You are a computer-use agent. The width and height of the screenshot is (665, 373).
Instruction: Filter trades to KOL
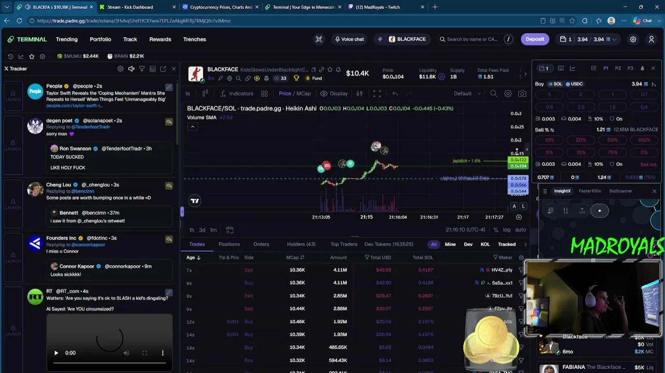tap(485, 245)
